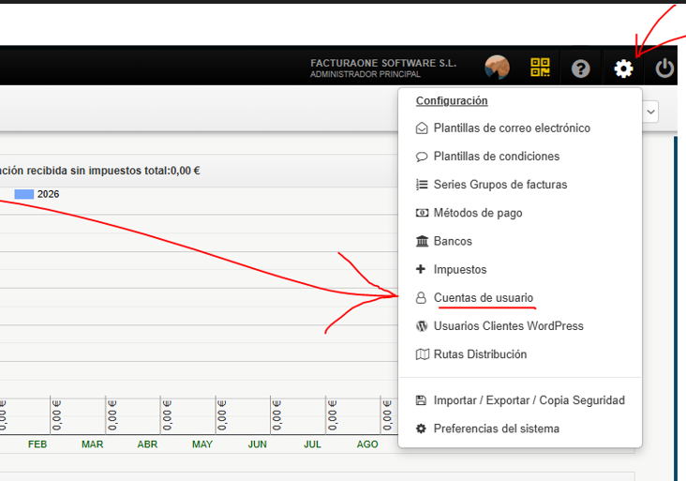This screenshot has width=686, height=481.
Task: Click the 2026 legend label
Action: (x=48, y=194)
